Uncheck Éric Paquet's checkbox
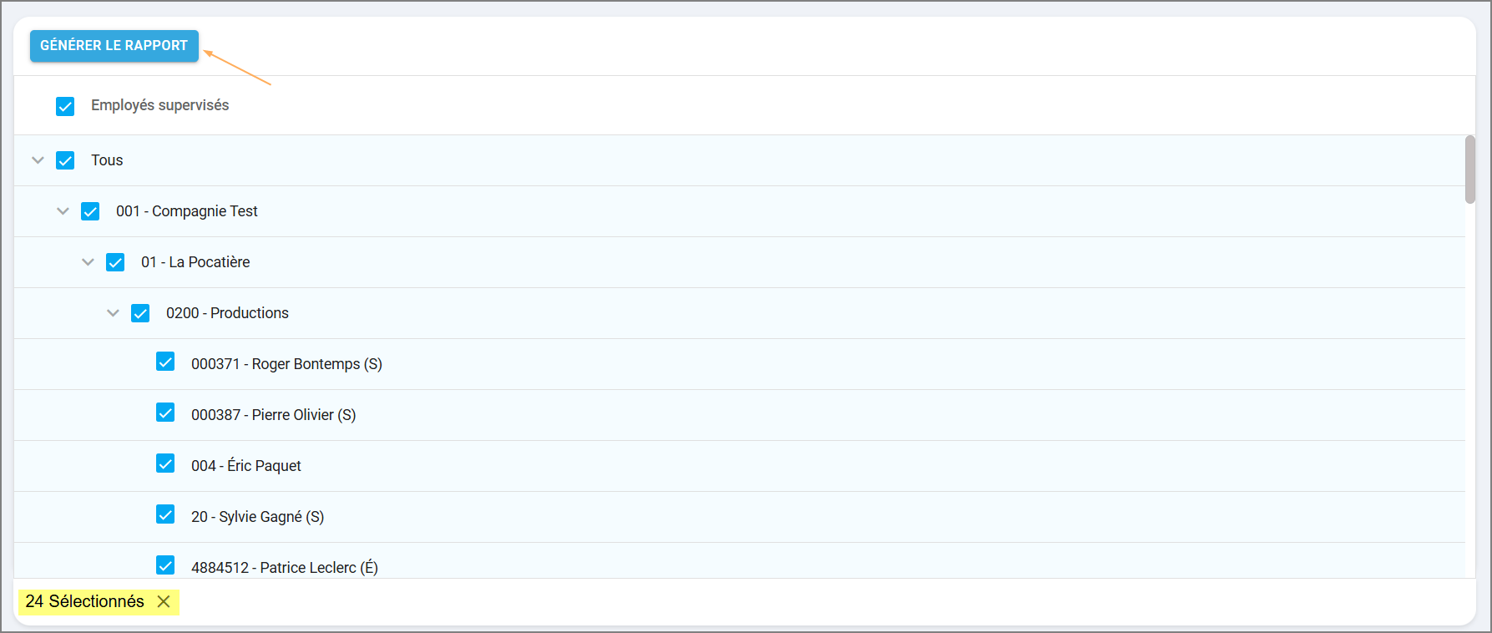The height and width of the screenshot is (633, 1492). click(x=165, y=463)
